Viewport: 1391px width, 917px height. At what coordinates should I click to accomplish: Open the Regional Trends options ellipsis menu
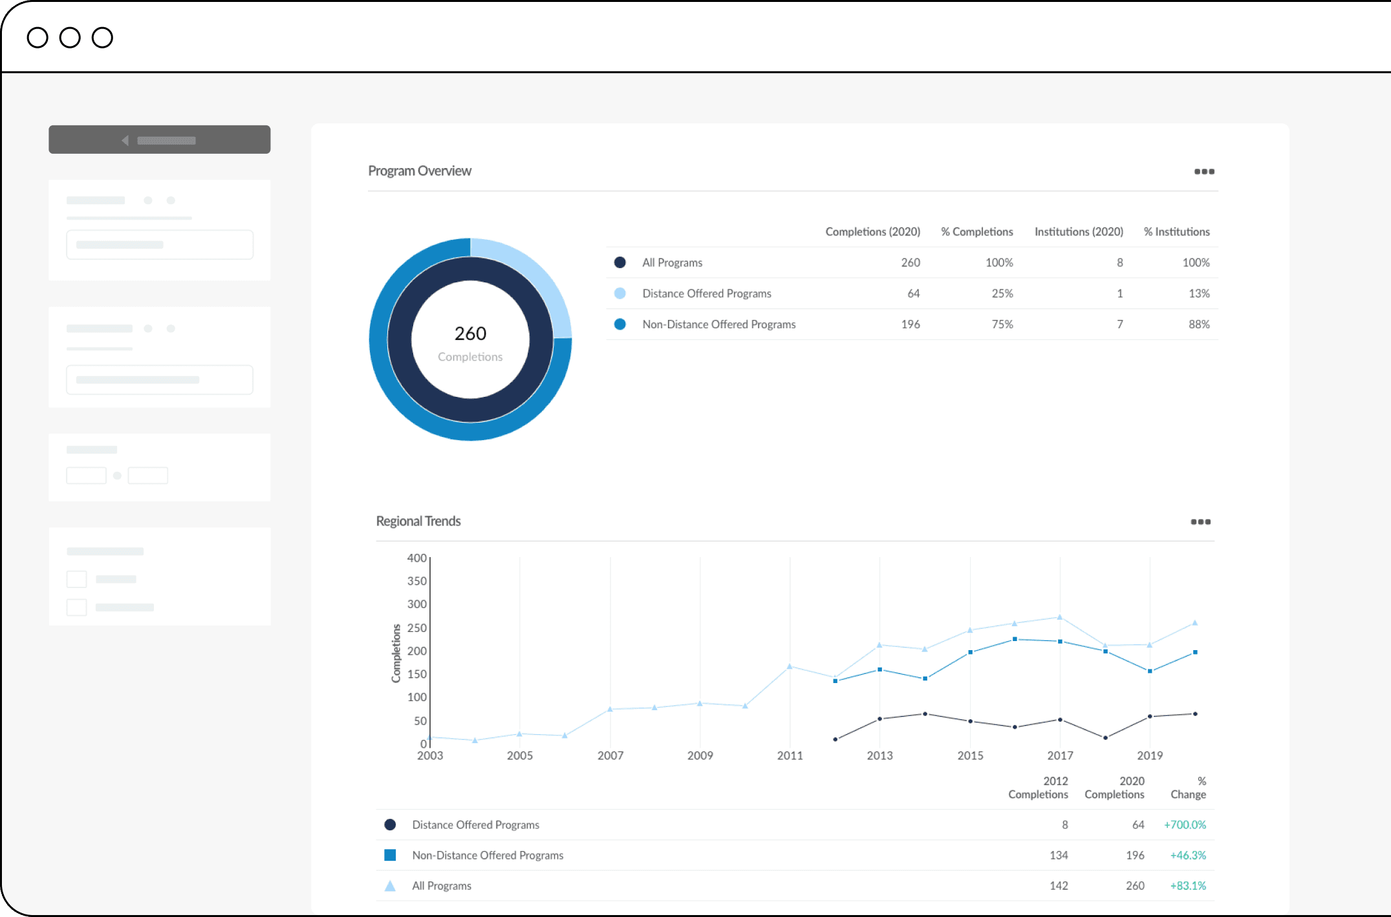point(1200,522)
